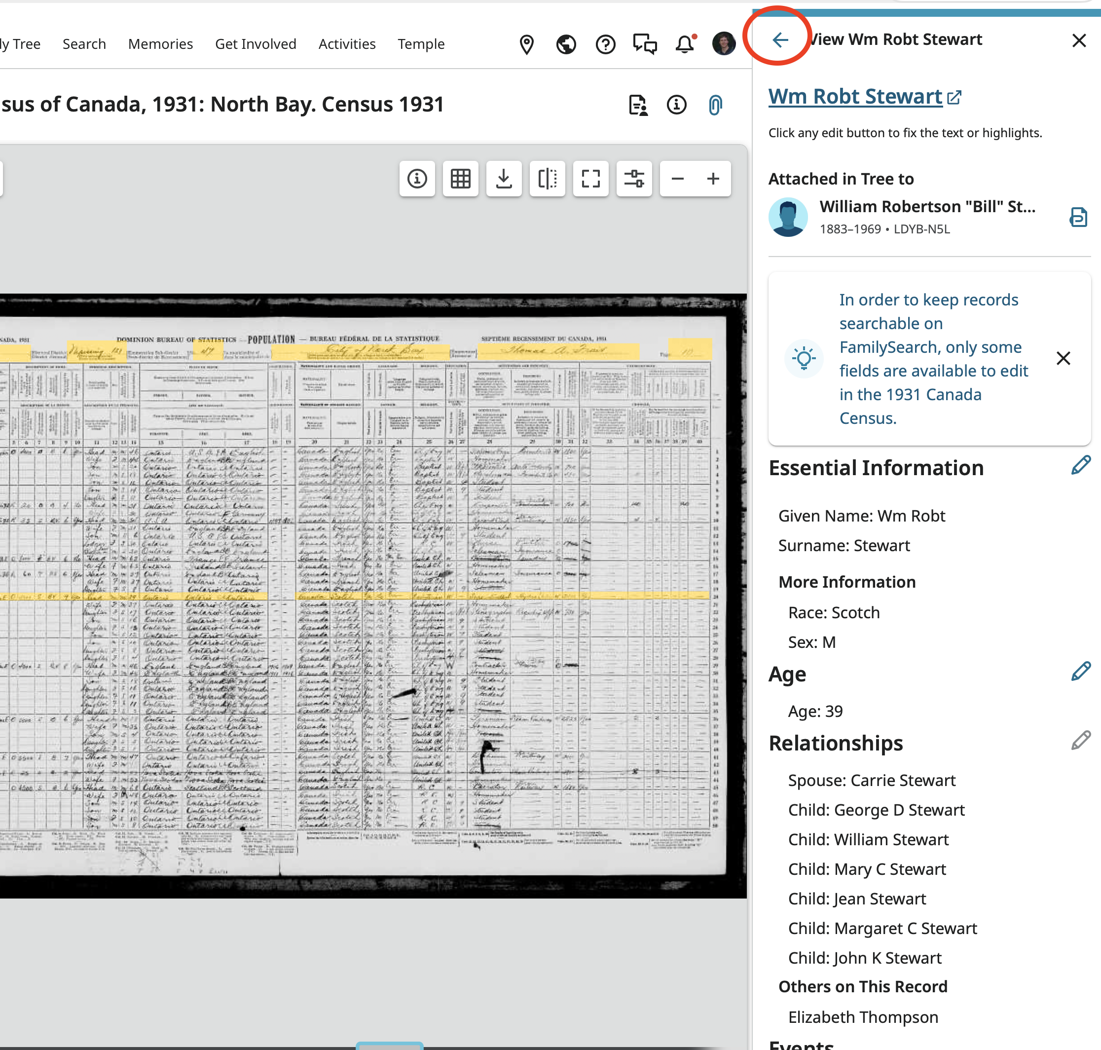Screen dimensions: 1101x1050
Task: Show the image grid thumbnails view
Action: 460,179
